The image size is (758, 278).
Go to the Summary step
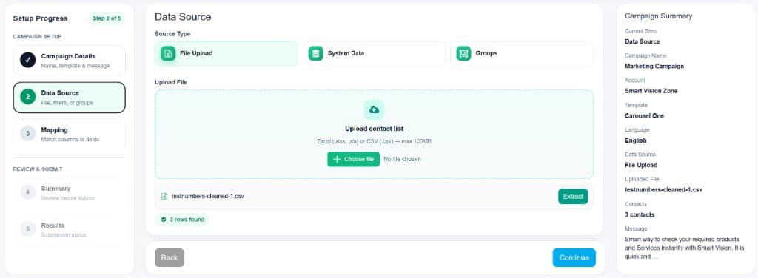[69, 192]
